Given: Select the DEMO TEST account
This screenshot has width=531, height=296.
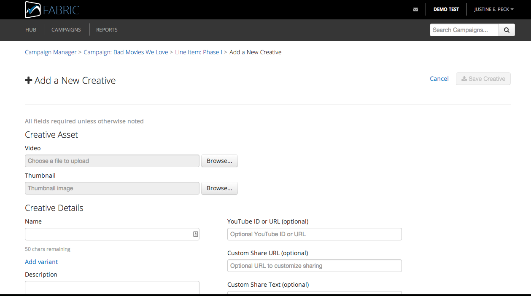Looking at the screenshot, I should 446,9.
